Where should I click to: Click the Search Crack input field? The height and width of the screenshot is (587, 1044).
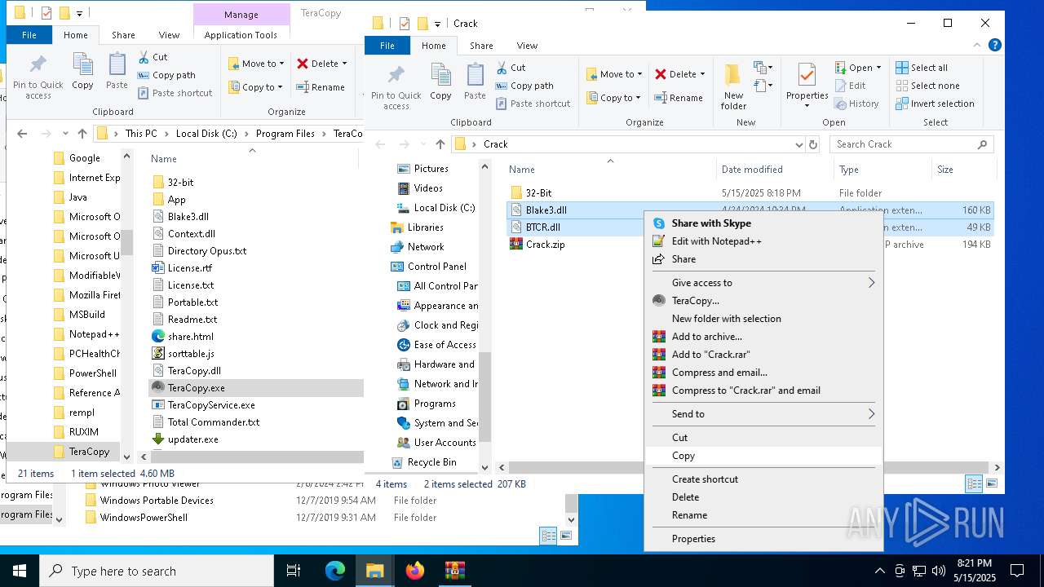pyautogui.click(x=911, y=144)
